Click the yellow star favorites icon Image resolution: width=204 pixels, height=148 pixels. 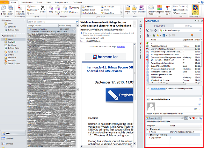[158, 35]
